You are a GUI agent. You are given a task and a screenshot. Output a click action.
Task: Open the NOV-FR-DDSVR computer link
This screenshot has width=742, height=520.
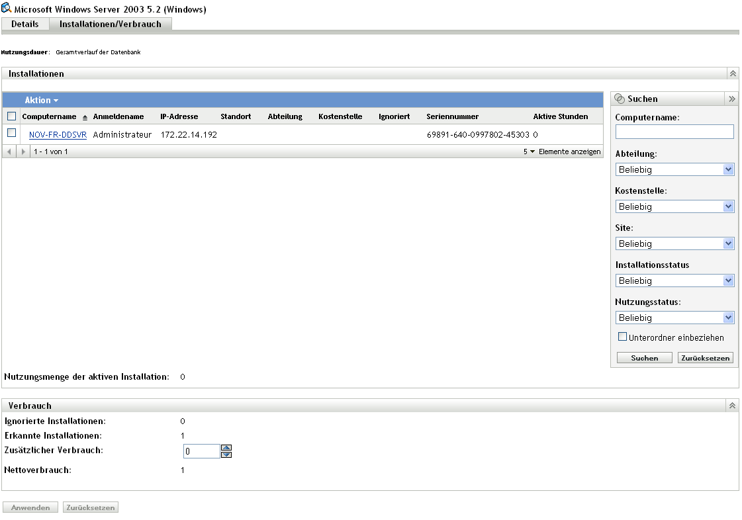(x=58, y=135)
